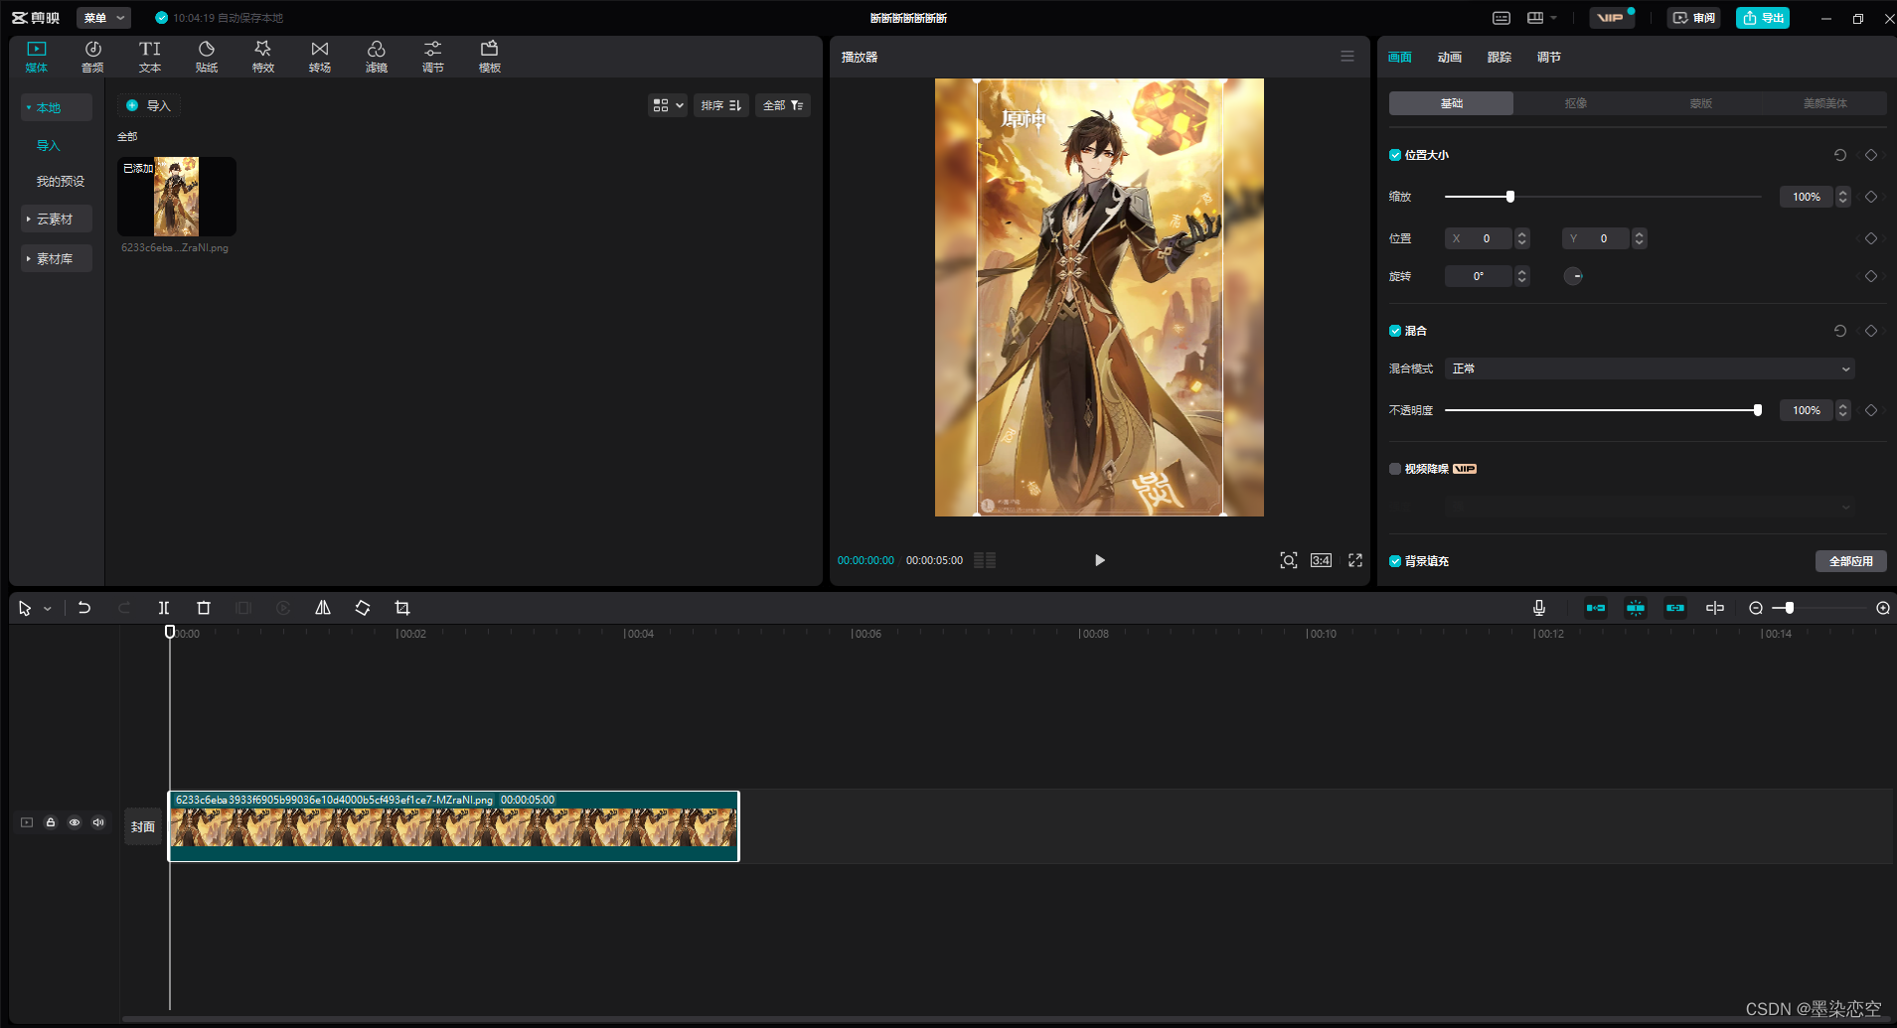The width and height of the screenshot is (1897, 1028).
Task: Open the 特效 effects panel
Action: point(263,57)
